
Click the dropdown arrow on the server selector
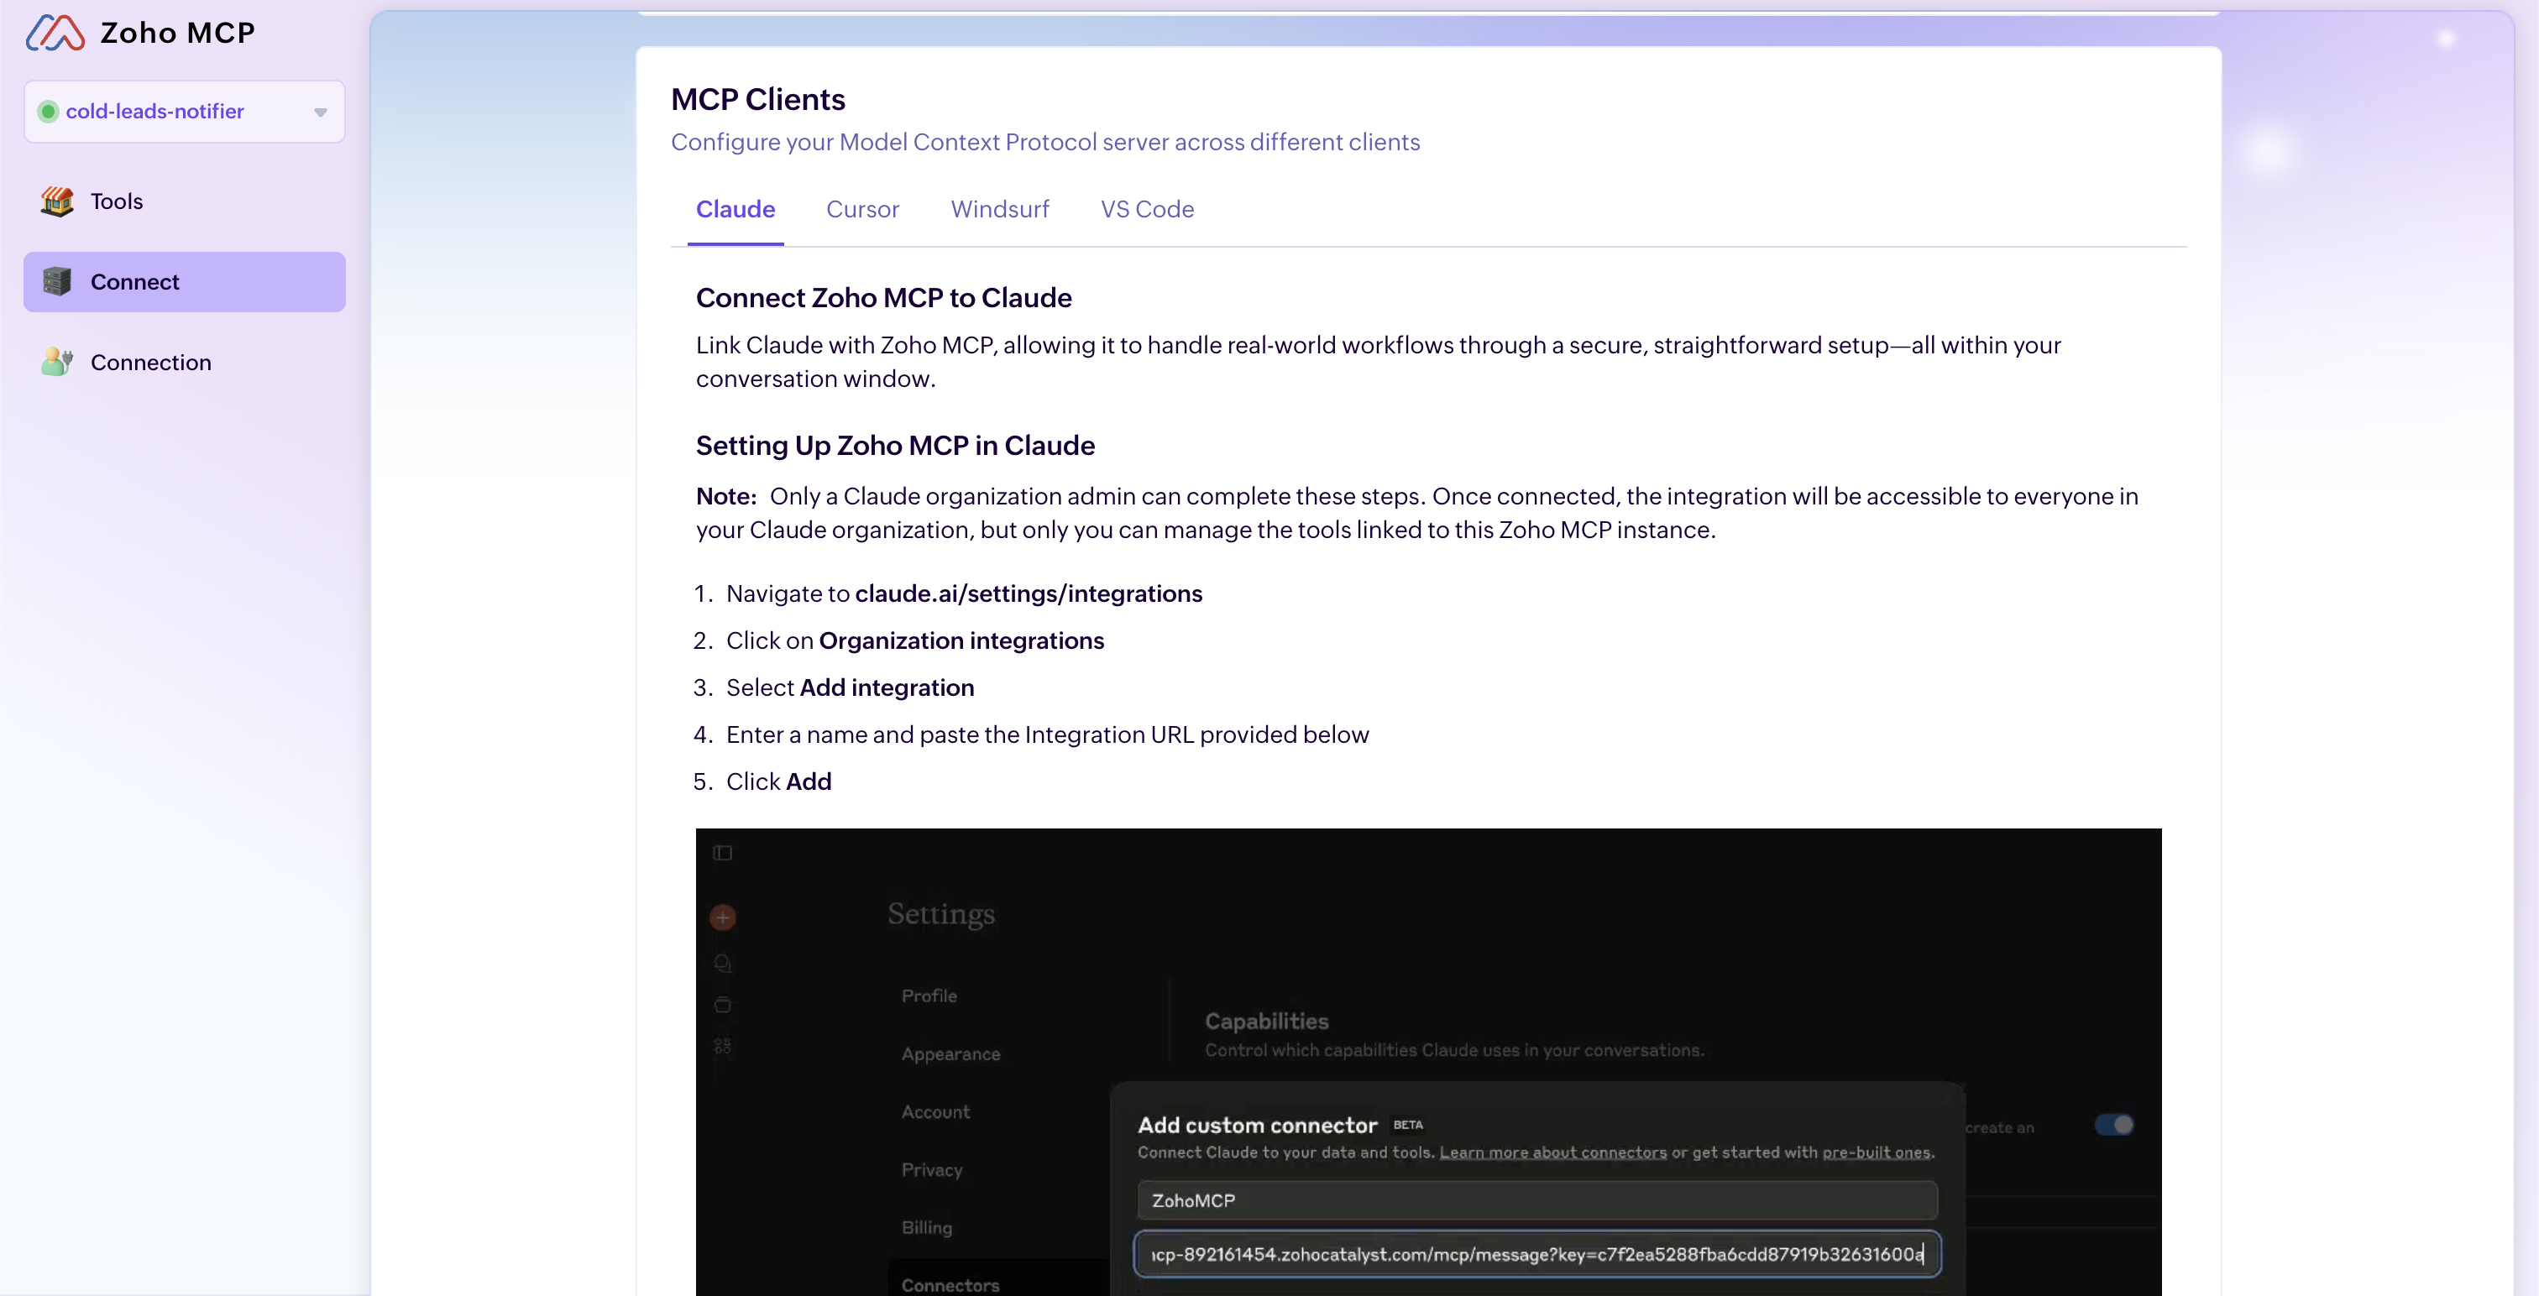[321, 112]
